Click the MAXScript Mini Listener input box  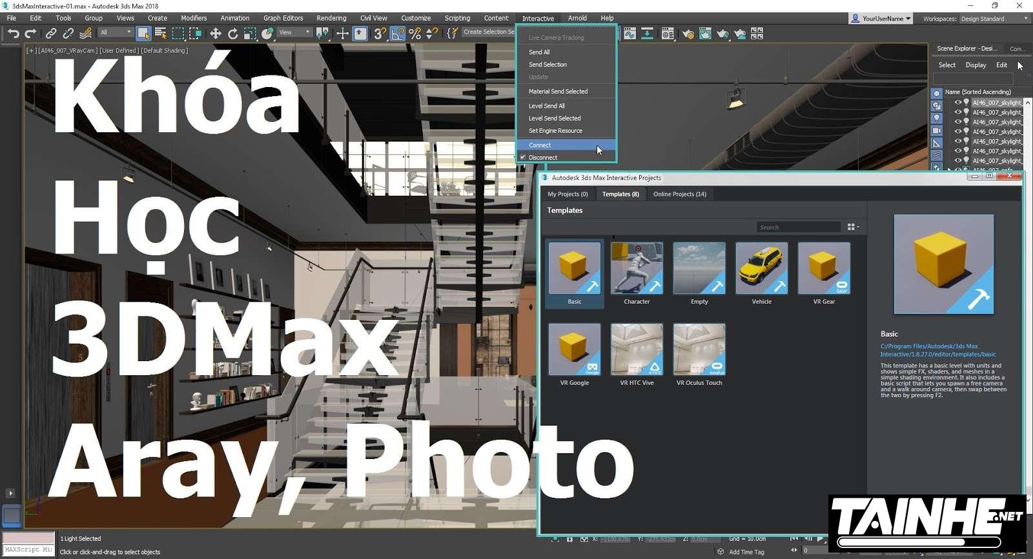(29, 550)
